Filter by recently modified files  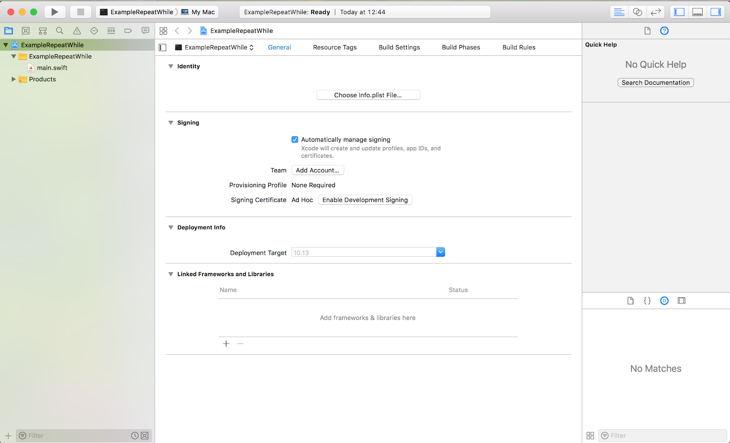click(135, 436)
